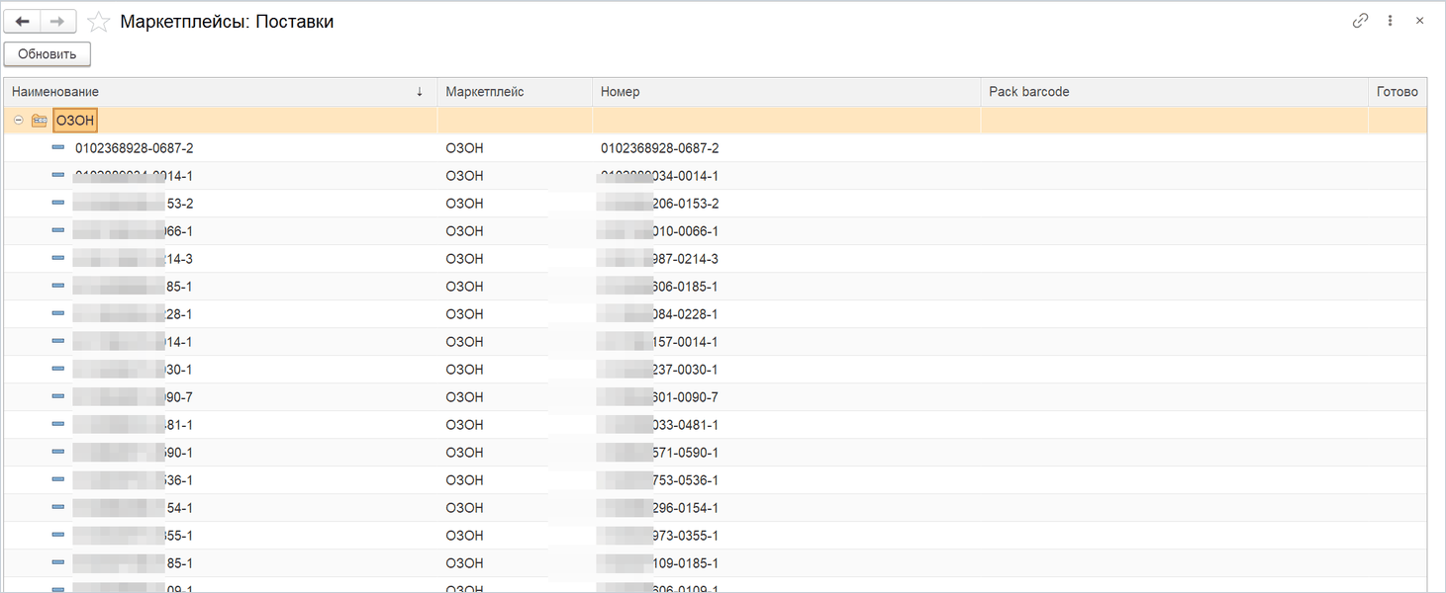
Task: Click the row icon for number ending 206-0153-2
Action: coord(58,204)
